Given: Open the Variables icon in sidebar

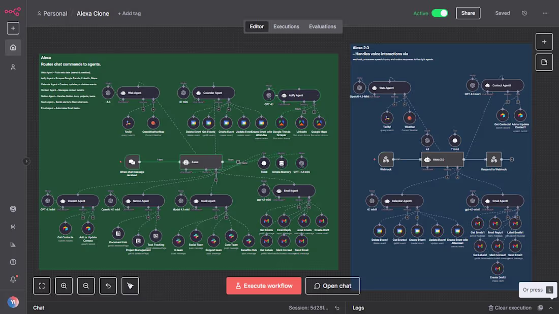Looking at the screenshot, I should coord(13,227).
